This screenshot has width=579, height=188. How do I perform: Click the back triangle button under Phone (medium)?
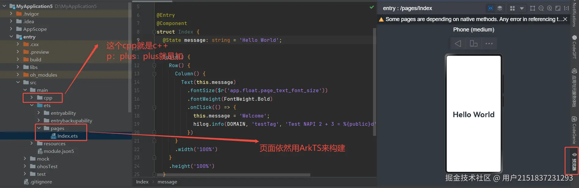tap(458, 44)
